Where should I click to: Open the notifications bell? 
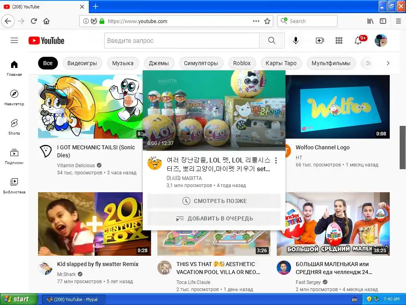click(x=358, y=41)
